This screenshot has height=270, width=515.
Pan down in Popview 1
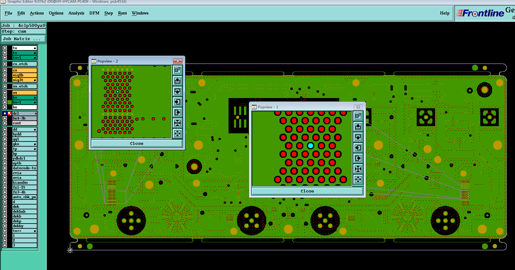pos(358,137)
